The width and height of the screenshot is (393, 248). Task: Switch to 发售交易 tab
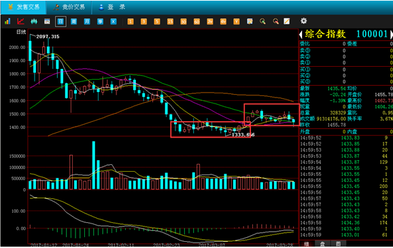coord(24,7)
